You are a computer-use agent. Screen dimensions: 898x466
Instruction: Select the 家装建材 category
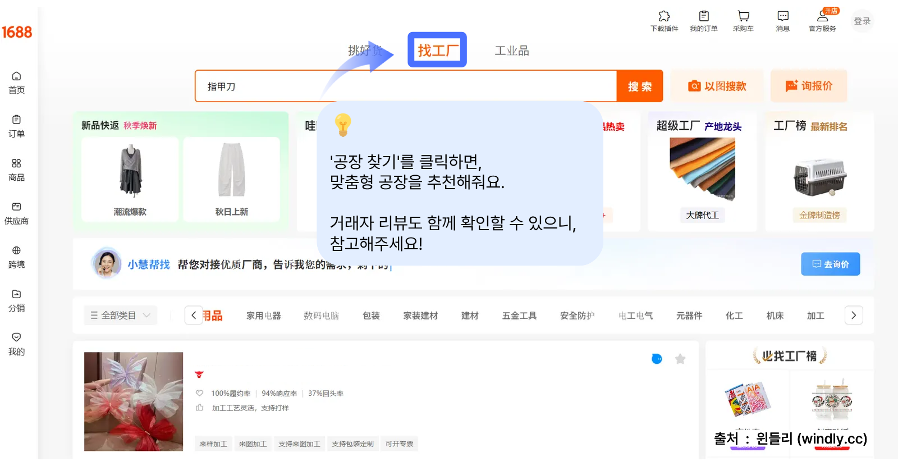(420, 316)
